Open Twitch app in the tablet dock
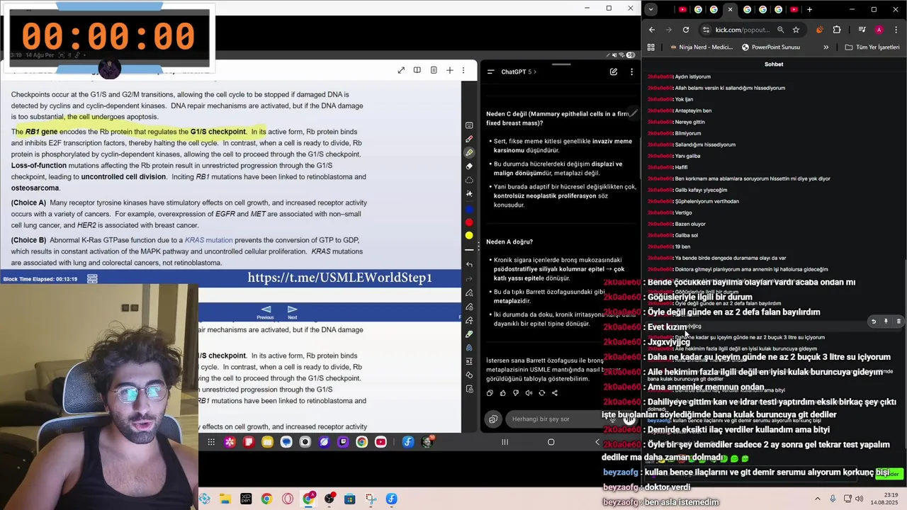The image size is (907, 510). pyautogui.click(x=343, y=442)
